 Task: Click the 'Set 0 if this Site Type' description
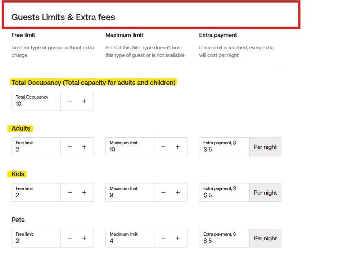(145, 51)
